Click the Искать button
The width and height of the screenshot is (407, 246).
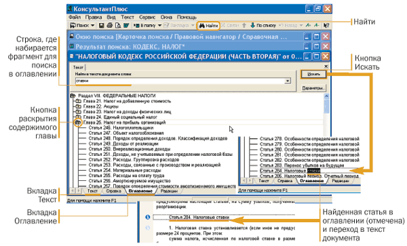pos(313,74)
